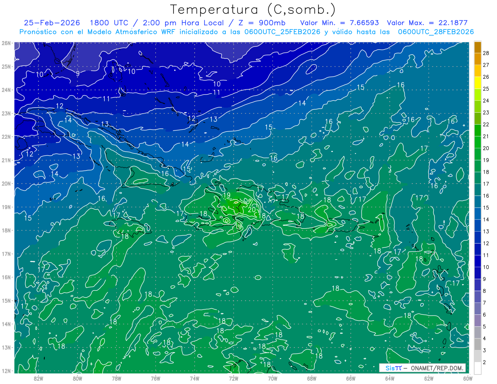Screen dimensions: 497x384
Task: Click the 70W longitude axis label
Action: click(273, 378)
